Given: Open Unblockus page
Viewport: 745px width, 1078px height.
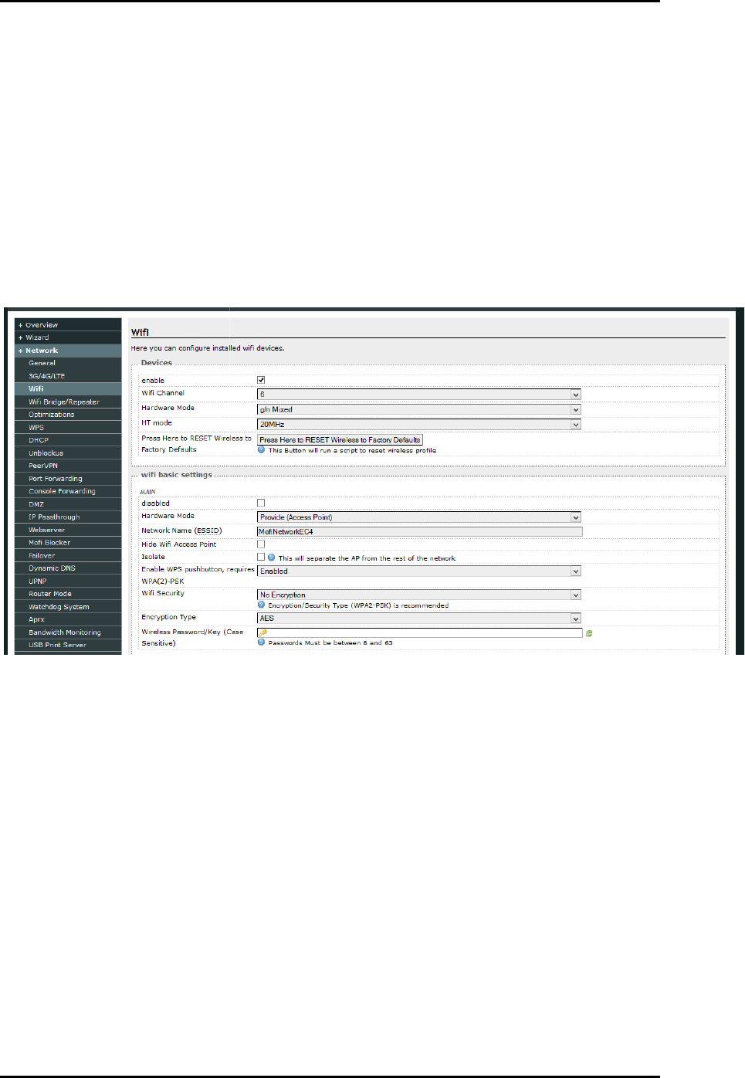Looking at the screenshot, I should point(68,453).
